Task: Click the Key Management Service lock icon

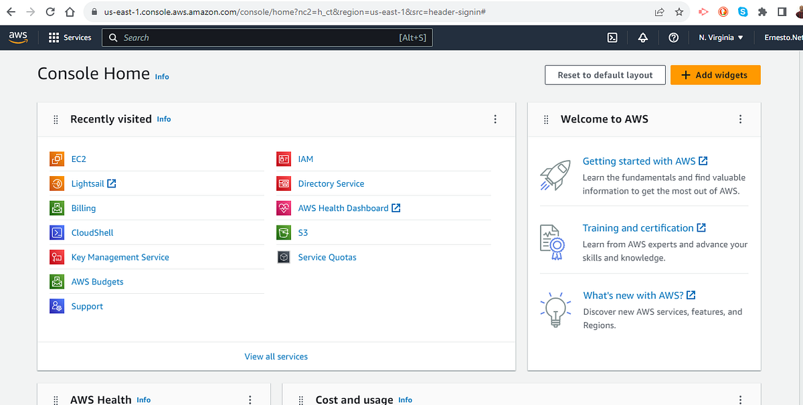Action: pyautogui.click(x=57, y=256)
